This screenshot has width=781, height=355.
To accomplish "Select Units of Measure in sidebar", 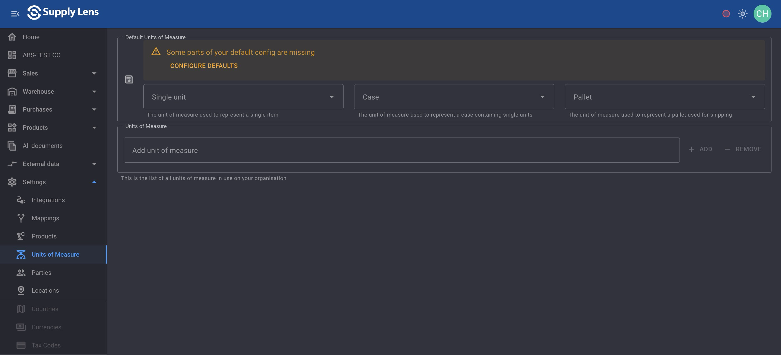I will (53, 255).
